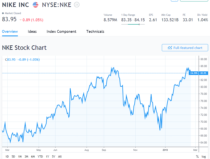The image size is (210, 159).
Task: Open the Overview tab
Action: click(x=10, y=32)
